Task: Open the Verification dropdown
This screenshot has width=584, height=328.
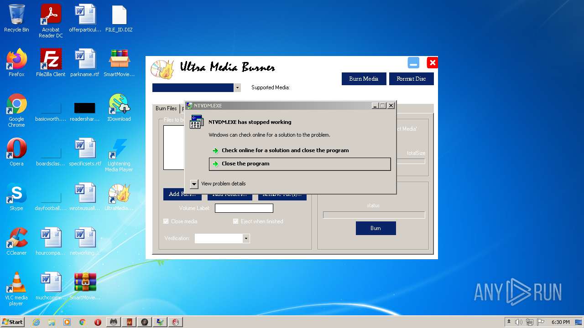Action: pyautogui.click(x=246, y=238)
